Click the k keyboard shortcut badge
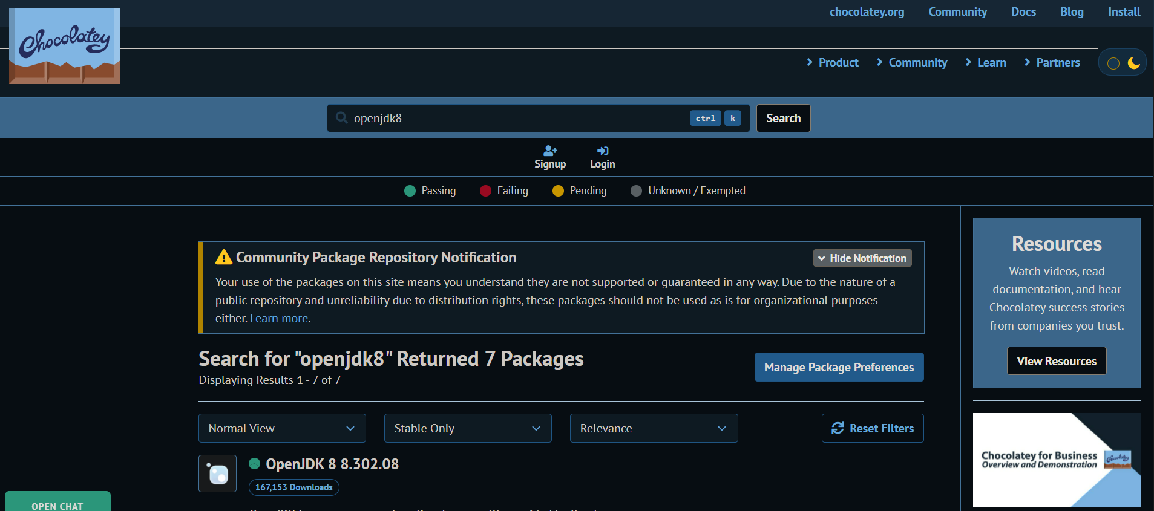Image resolution: width=1154 pixels, height=511 pixels. [733, 118]
